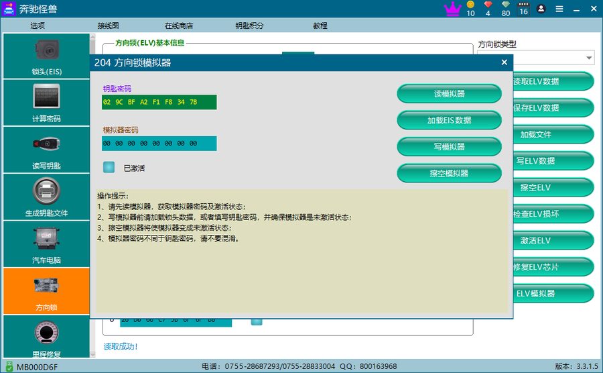The image size is (603, 373).
Task: Click the 擦空模拟器 button
Action: 449,173
